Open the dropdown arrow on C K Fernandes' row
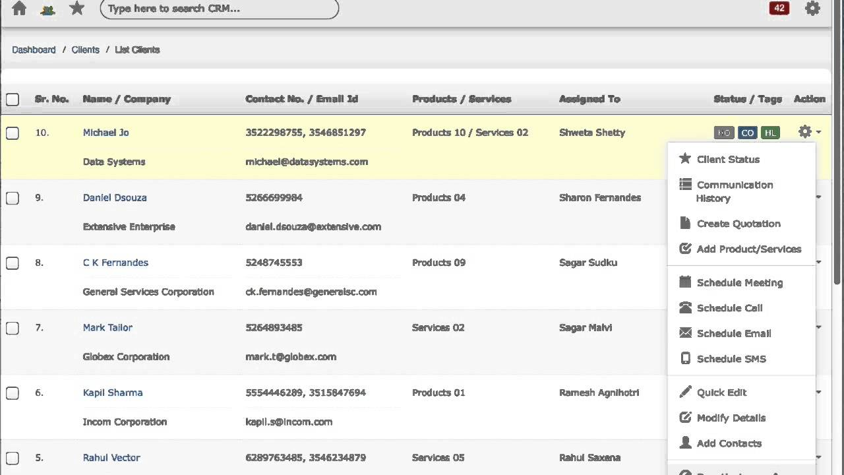Image resolution: width=844 pixels, height=475 pixels. (x=818, y=262)
